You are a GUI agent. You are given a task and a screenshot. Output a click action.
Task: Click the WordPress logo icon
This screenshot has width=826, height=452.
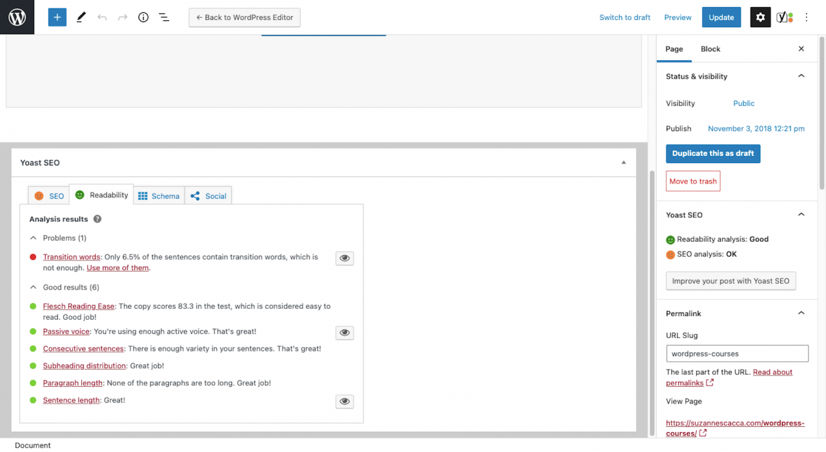(x=17, y=17)
